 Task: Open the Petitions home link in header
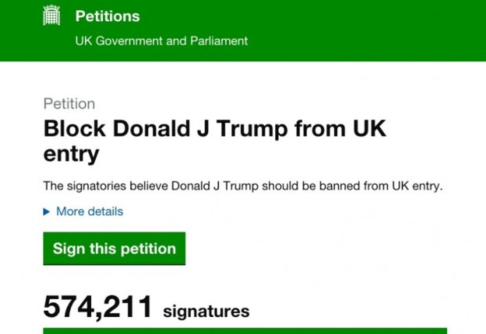[x=107, y=16]
